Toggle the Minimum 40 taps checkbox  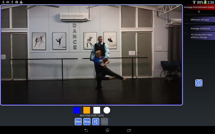(x=185, y=20)
